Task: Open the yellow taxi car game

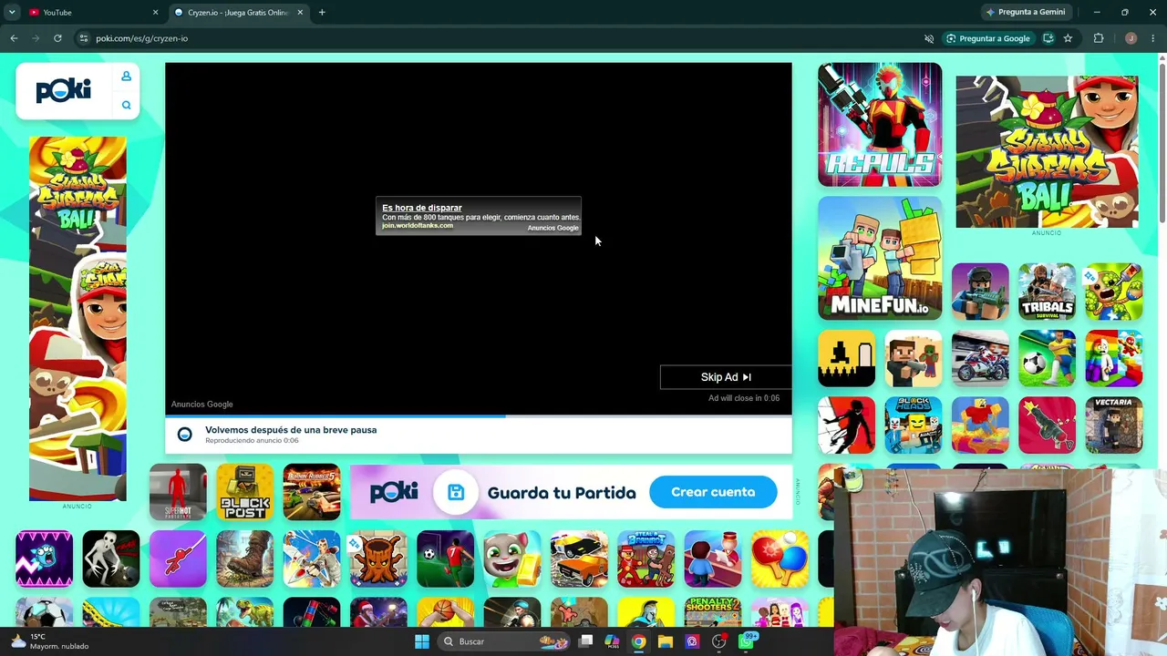Action: coord(579,559)
